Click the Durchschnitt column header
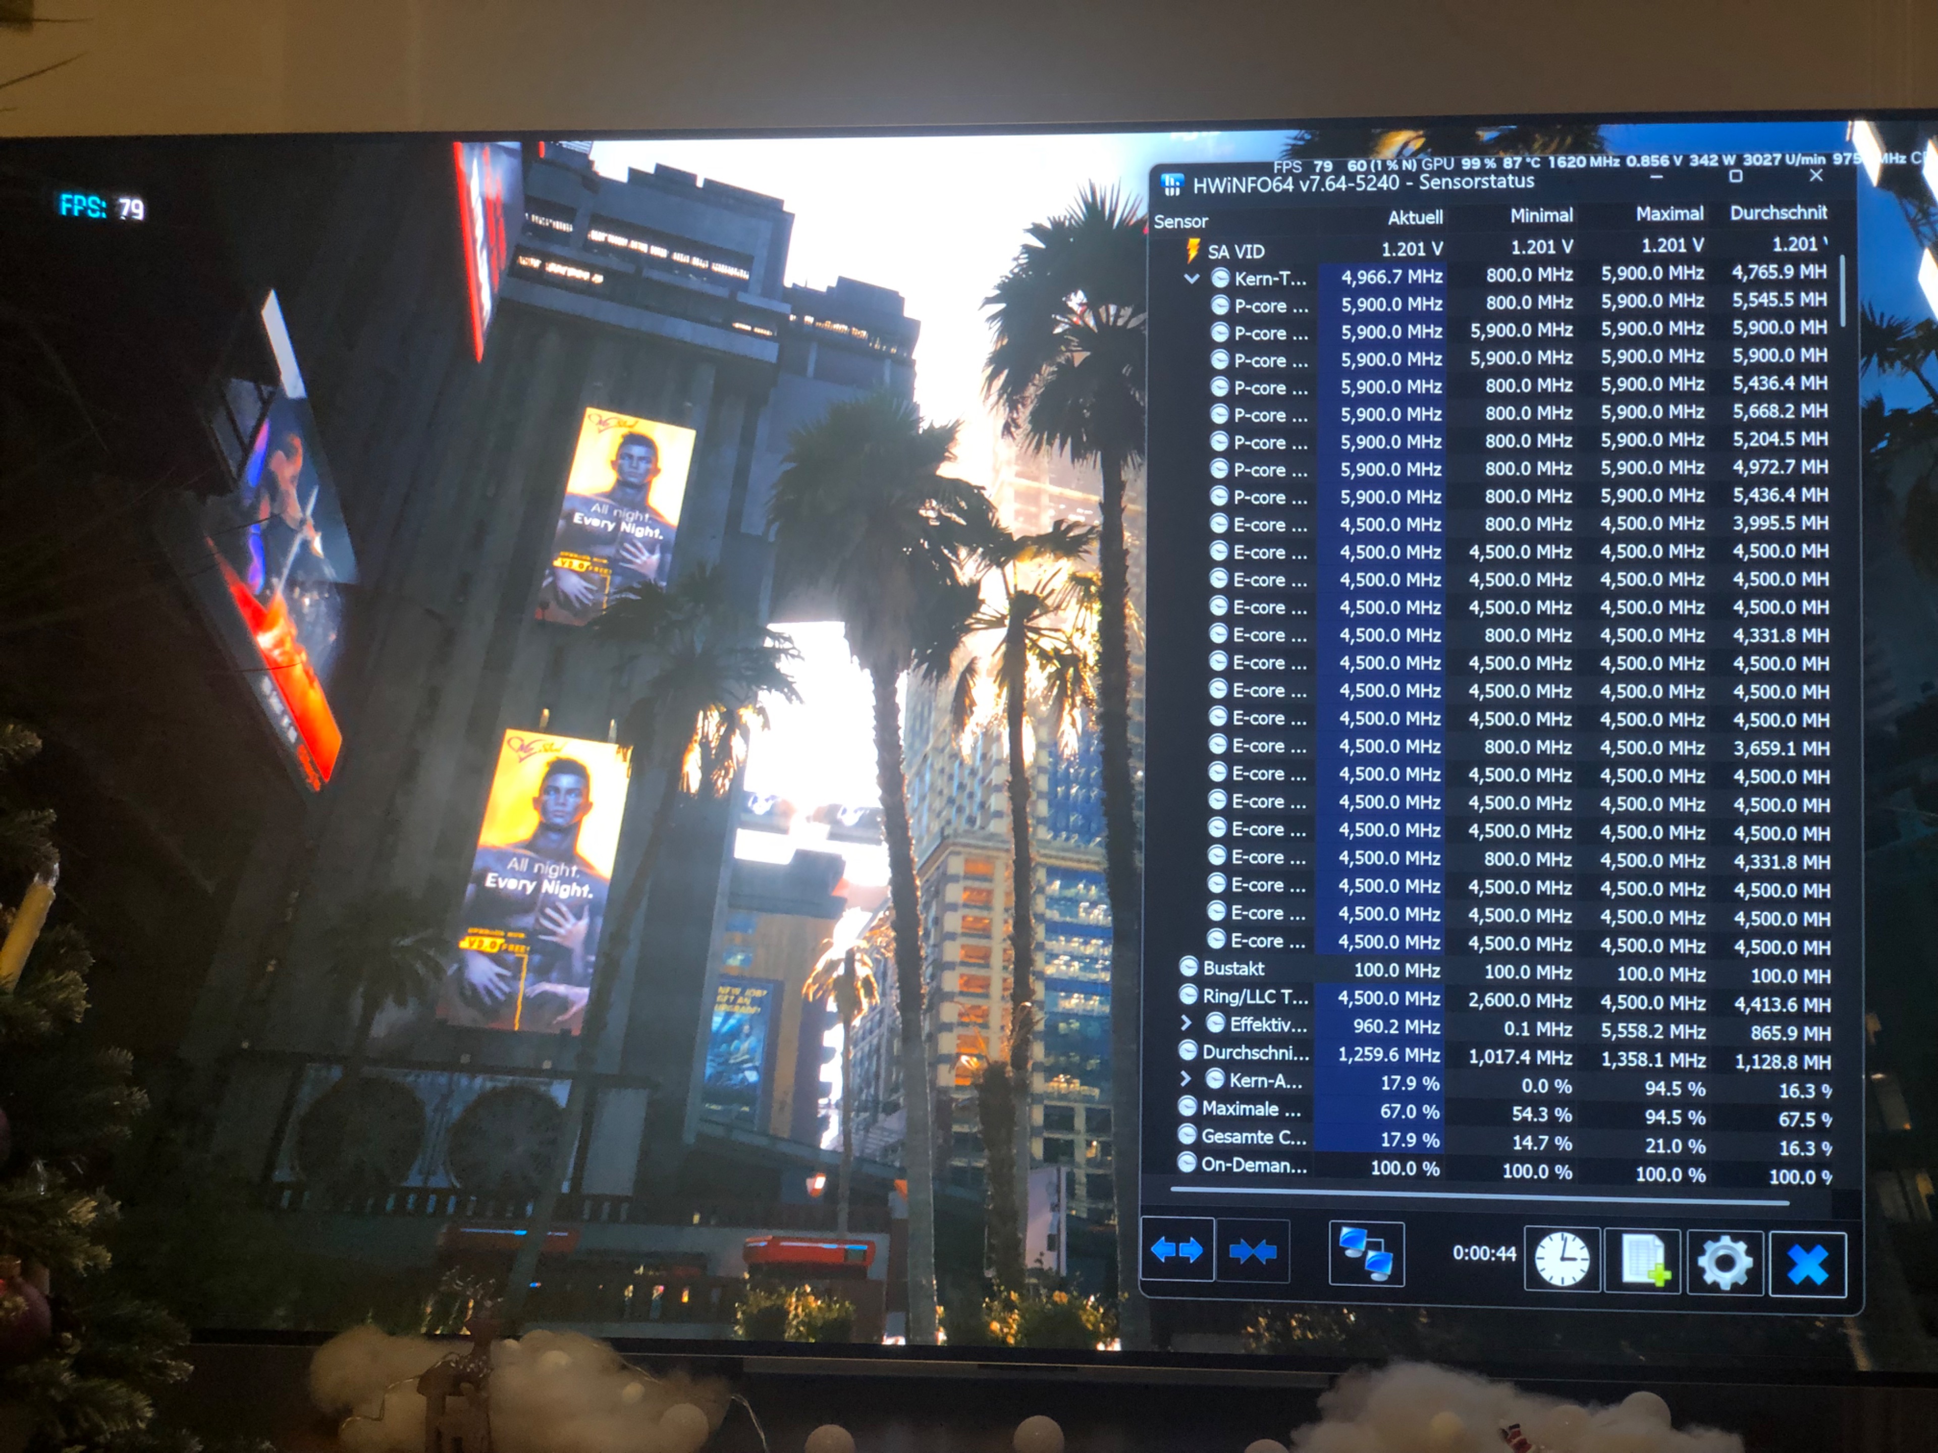Image resolution: width=1938 pixels, height=1453 pixels. [x=1778, y=213]
